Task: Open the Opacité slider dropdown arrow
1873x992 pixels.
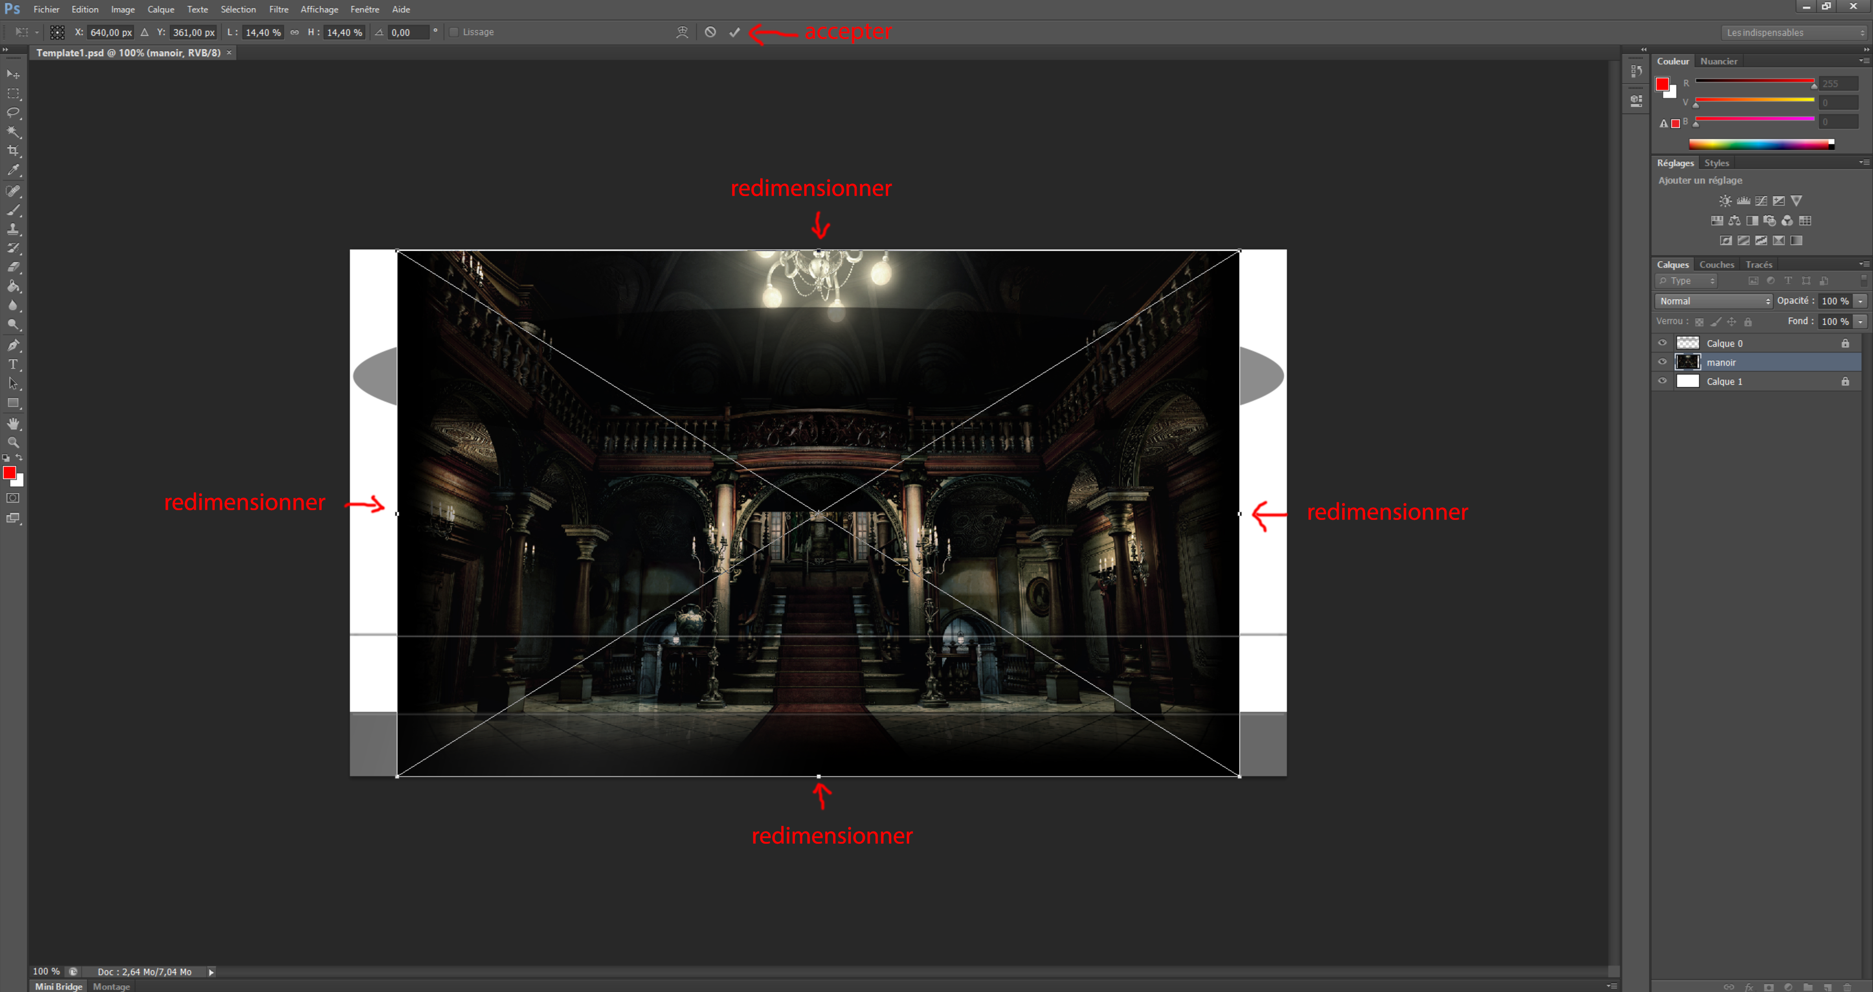Action: [x=1860, y=301]
